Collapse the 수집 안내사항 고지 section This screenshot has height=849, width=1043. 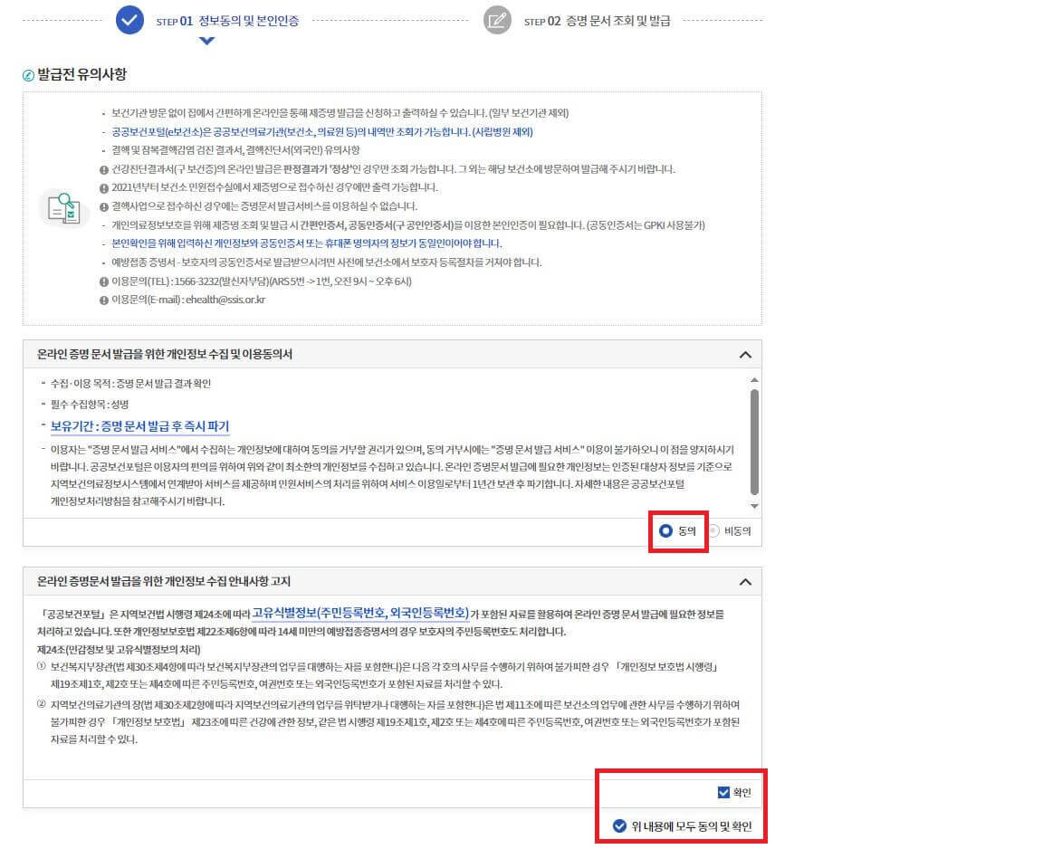click(x=744, y=581)
